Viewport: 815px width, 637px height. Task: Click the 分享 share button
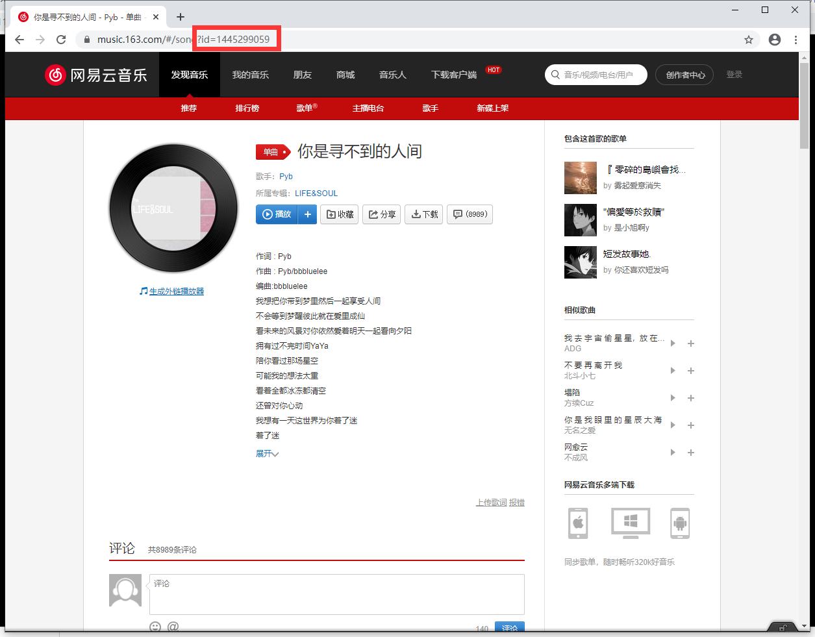[381, 214]
